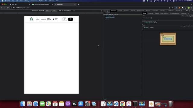
Task: Open the History menu in menu bar
Action: tap(27, 1)
